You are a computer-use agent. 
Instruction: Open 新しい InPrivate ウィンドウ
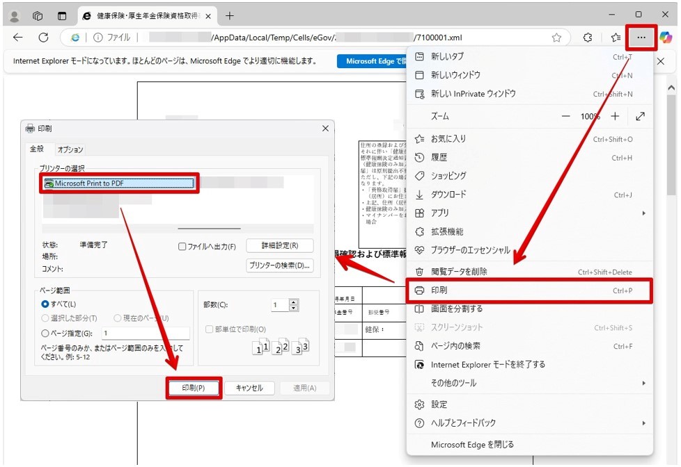click(529, 94)
